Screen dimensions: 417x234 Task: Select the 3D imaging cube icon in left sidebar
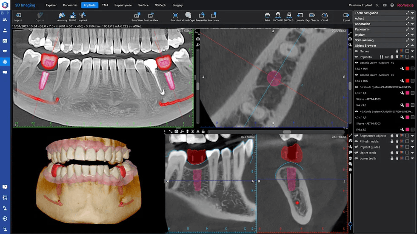5,61
